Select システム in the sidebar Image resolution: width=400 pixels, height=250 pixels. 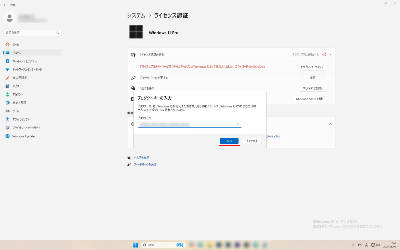(x=32, y=53)
